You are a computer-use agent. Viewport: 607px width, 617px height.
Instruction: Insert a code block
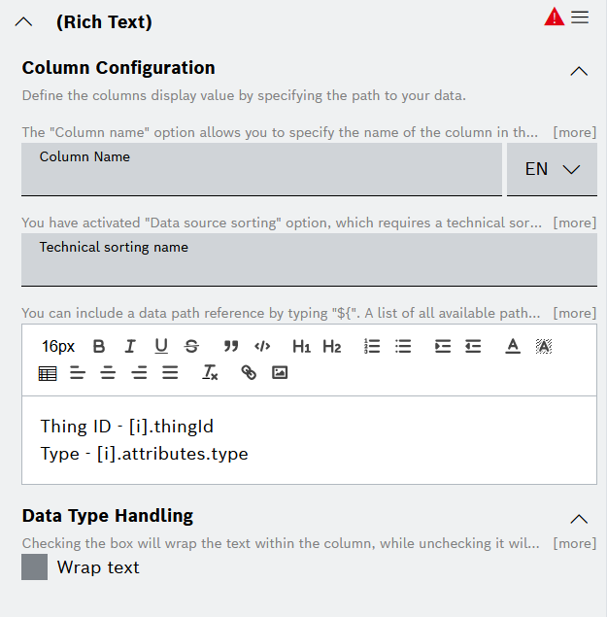[x=262, y=347]
